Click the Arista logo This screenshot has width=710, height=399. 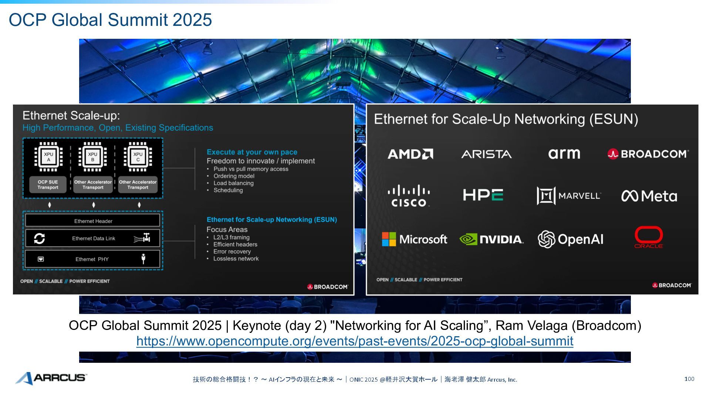[x=486, y=154]
